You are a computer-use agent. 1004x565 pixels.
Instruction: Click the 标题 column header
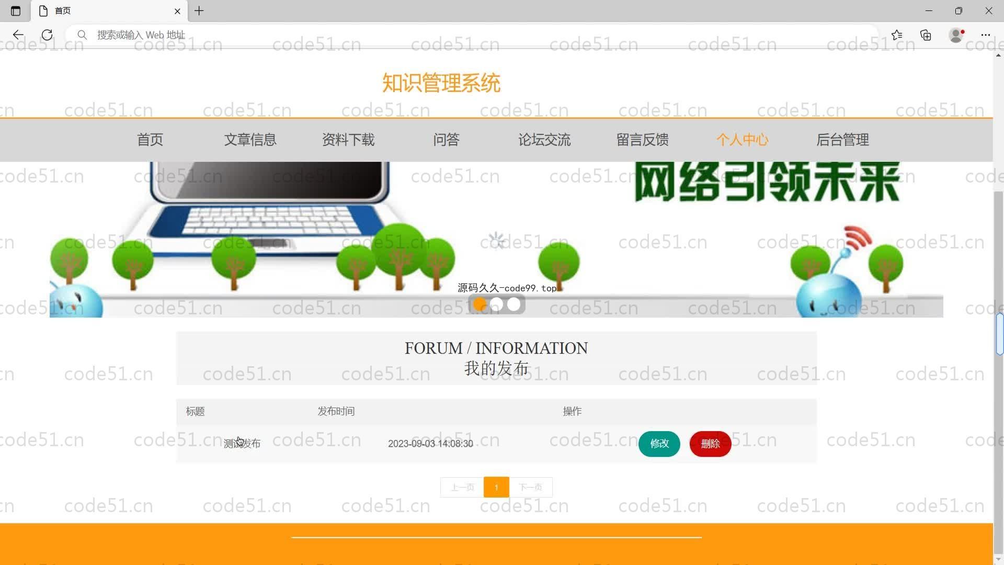pyautogui.click(x=195, y=412)
